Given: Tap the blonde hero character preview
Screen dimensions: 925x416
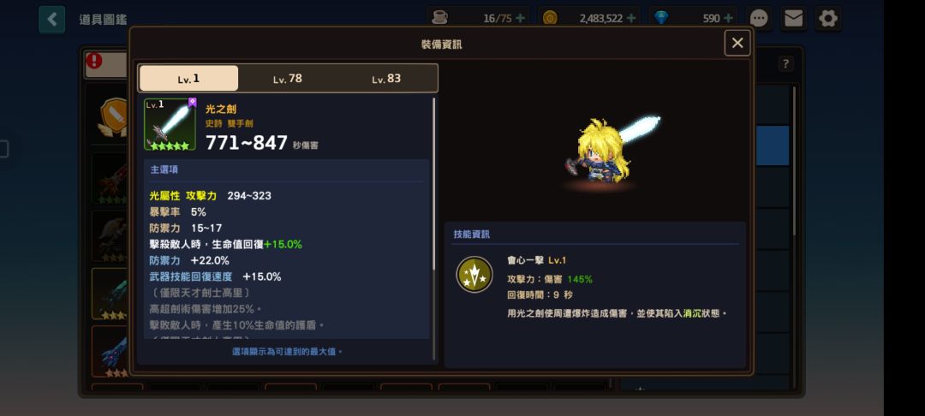Looking at the screenshot, I should pos(597,152).
